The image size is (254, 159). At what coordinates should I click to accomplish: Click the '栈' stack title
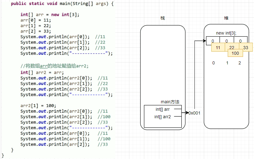(x=162, y=18)
